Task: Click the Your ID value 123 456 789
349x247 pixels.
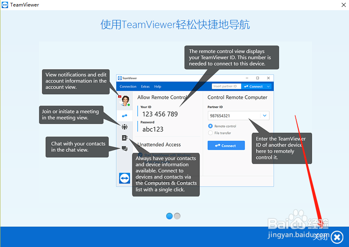Action: tap(160, 114)
